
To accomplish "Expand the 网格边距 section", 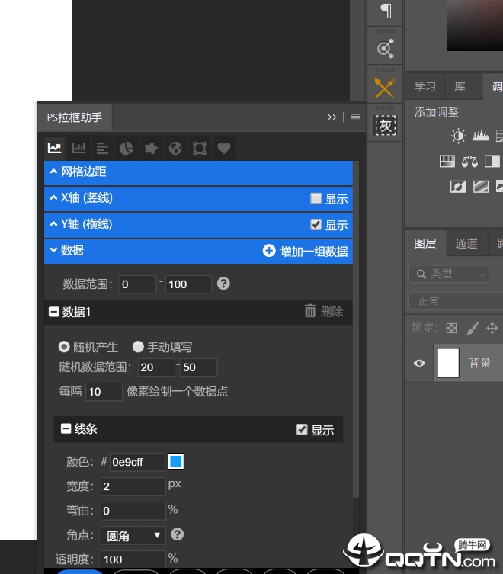I will [198, 172].
